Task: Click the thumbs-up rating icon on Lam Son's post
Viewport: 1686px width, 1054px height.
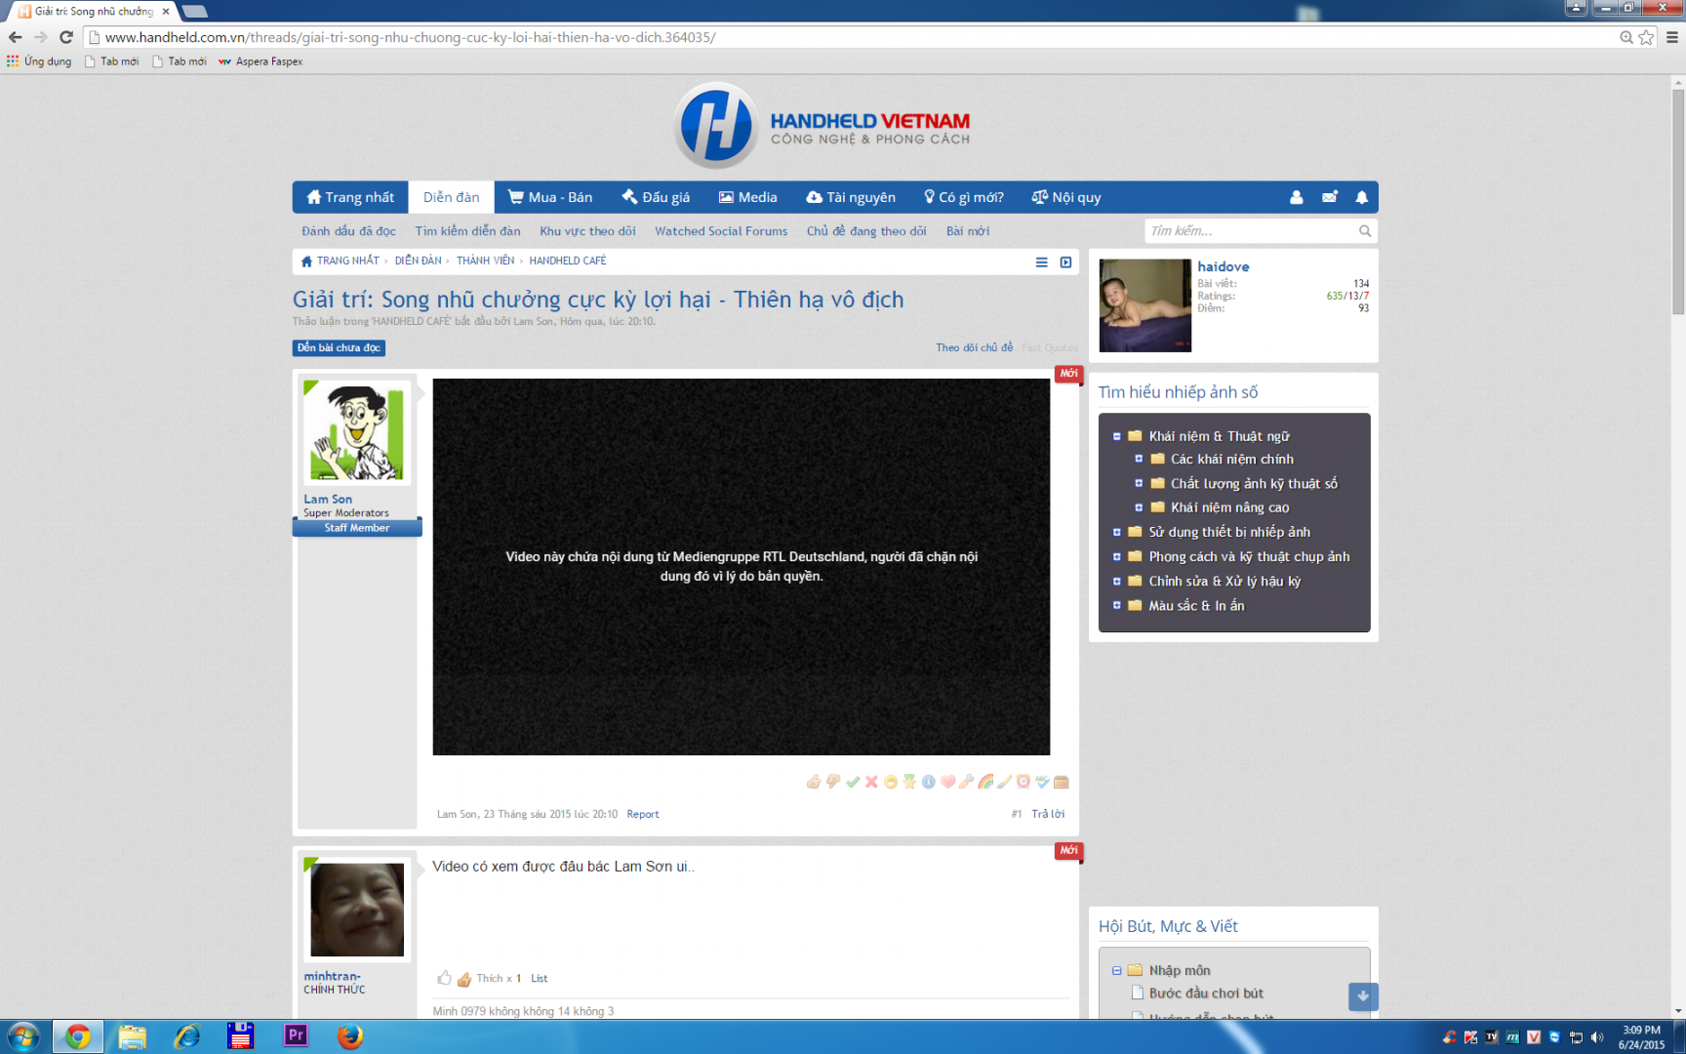Action: click(813, 782)
